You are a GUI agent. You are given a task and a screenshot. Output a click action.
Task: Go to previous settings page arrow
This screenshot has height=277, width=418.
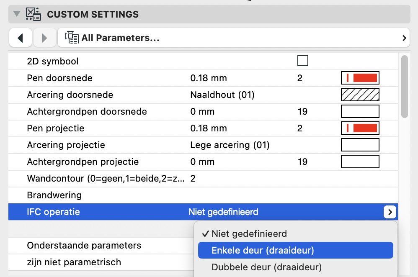point(20,38)
